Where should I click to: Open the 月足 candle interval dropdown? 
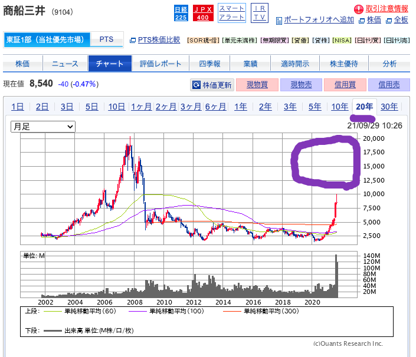43,127
